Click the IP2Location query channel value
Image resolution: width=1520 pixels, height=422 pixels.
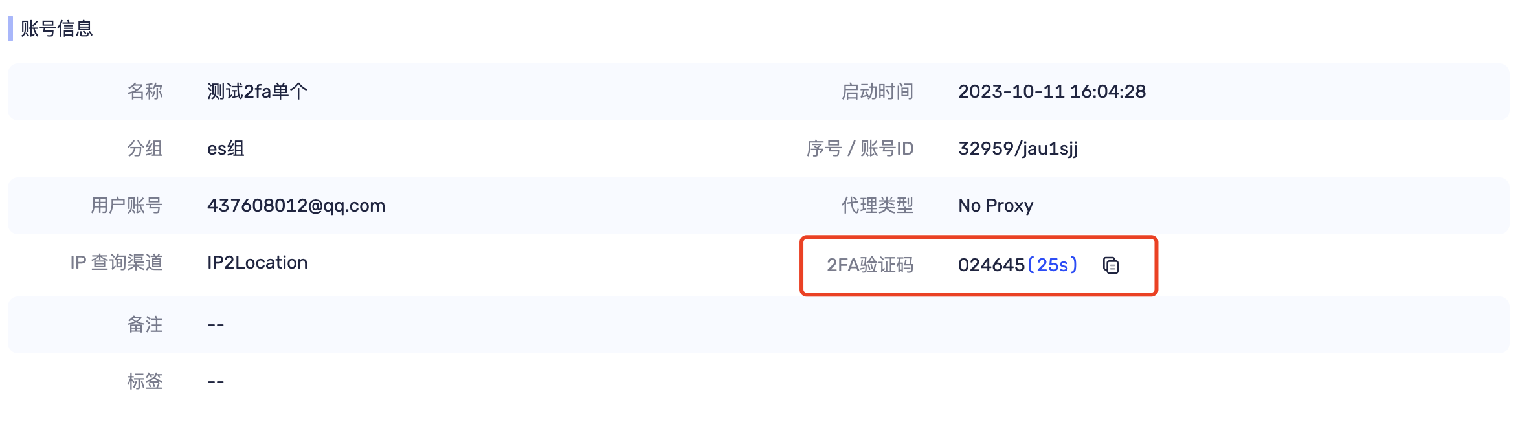pyautogui.click(x=258, y=263)
